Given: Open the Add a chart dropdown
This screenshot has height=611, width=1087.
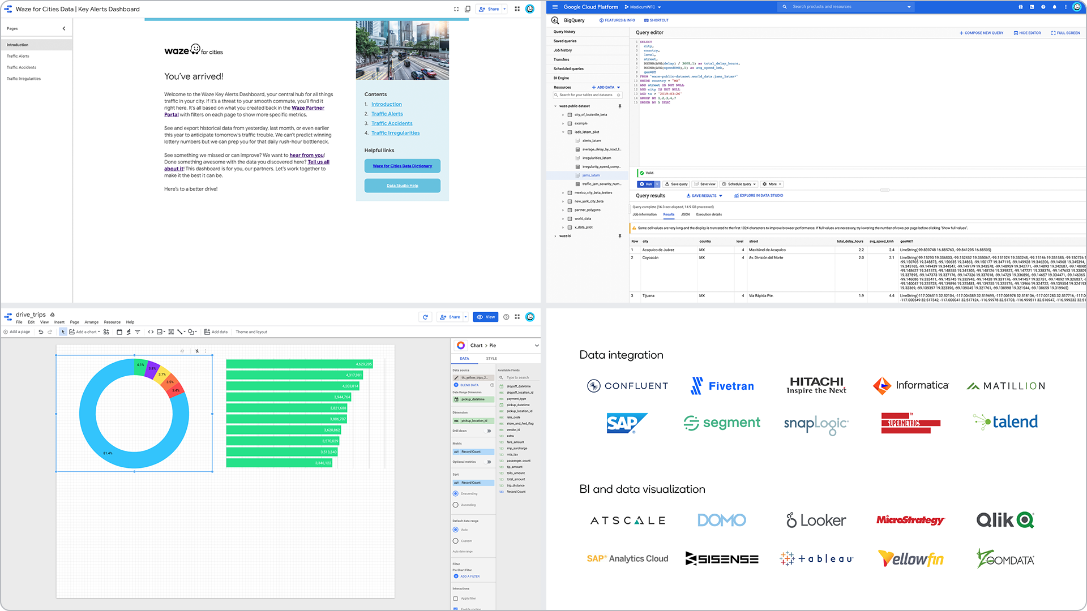Looking at the screenshot, I should click(84, 332).
